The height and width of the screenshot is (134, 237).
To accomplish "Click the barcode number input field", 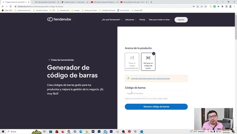I will point(156,93).
